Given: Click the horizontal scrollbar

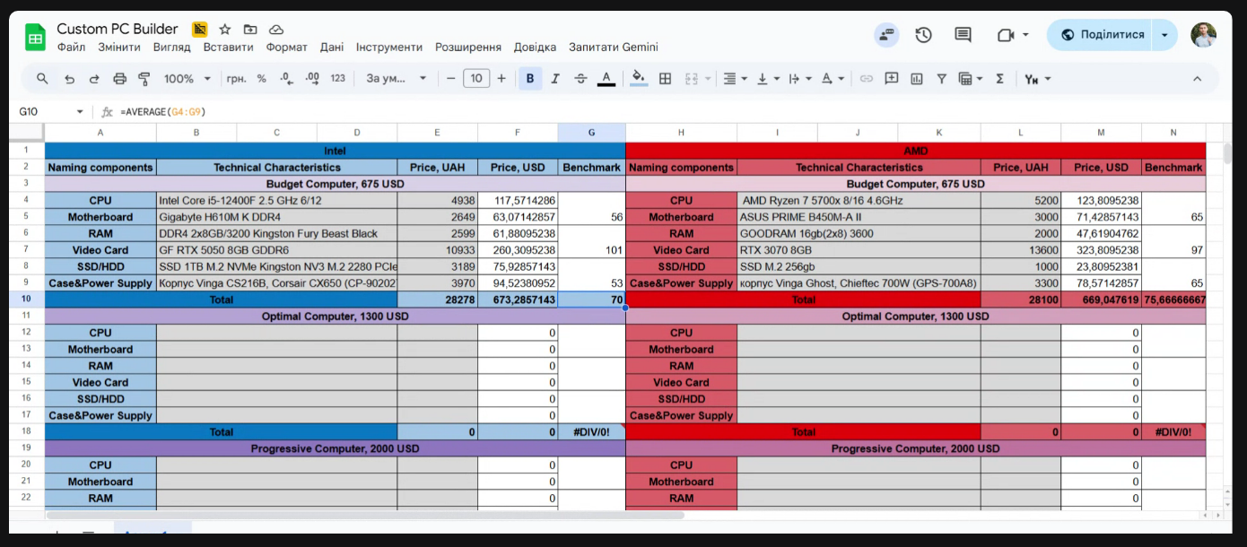Looking at the screenshot, I should (365, 516).
